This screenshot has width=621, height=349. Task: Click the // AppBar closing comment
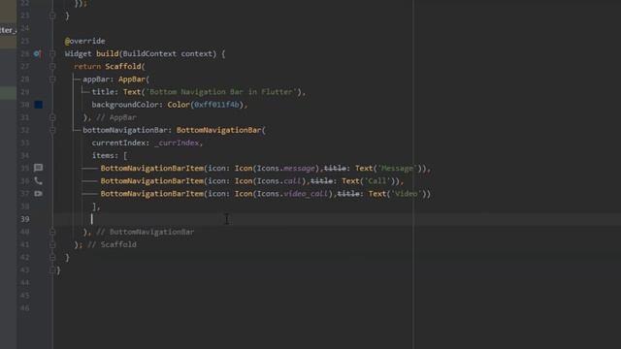click(116, 117)
